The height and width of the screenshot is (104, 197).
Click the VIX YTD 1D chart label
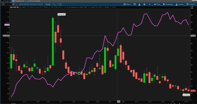pos(14,7)
